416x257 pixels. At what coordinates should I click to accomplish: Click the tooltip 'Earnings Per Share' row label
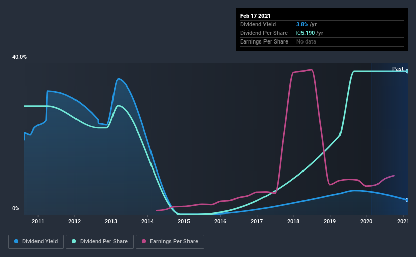coord(264,41)
